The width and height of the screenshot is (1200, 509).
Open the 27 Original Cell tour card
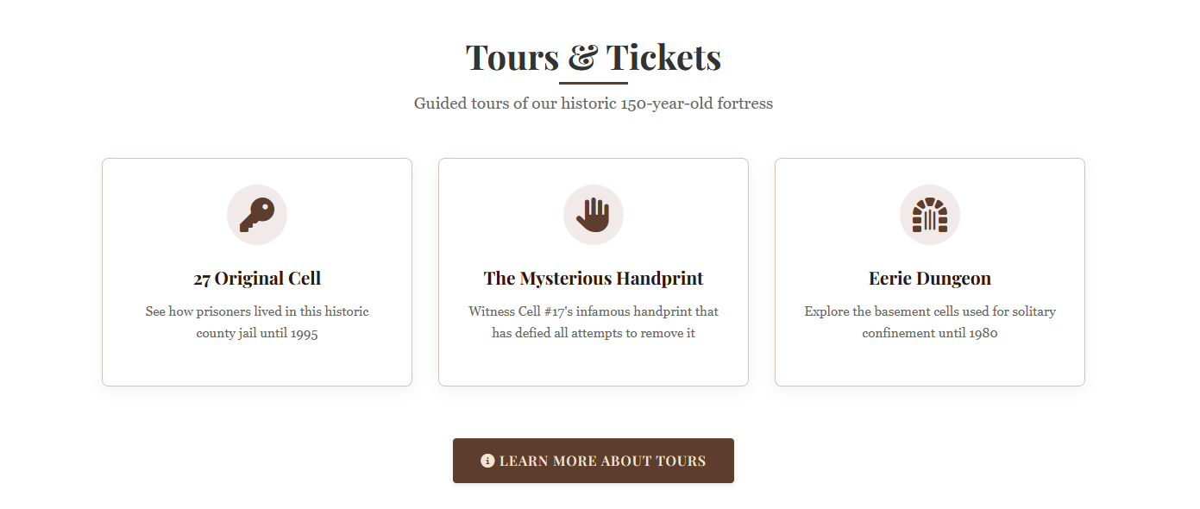[256, 272]
